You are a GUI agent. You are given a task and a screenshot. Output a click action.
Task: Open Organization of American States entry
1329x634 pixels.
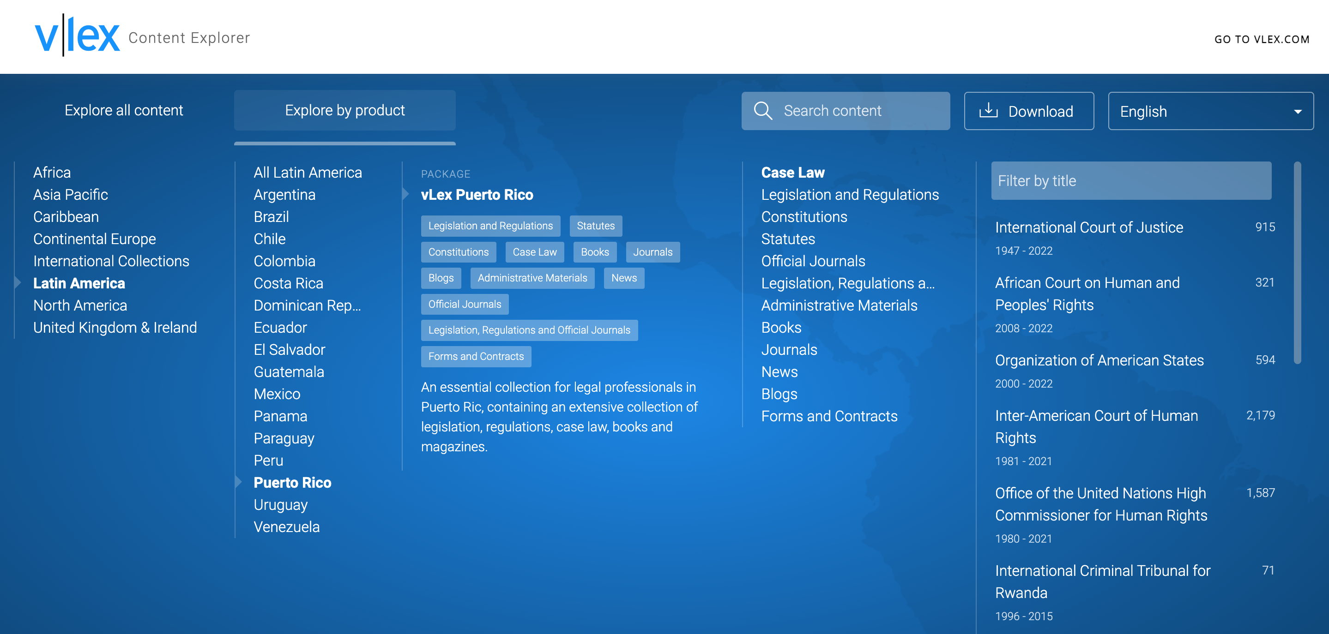point(1099,360)
